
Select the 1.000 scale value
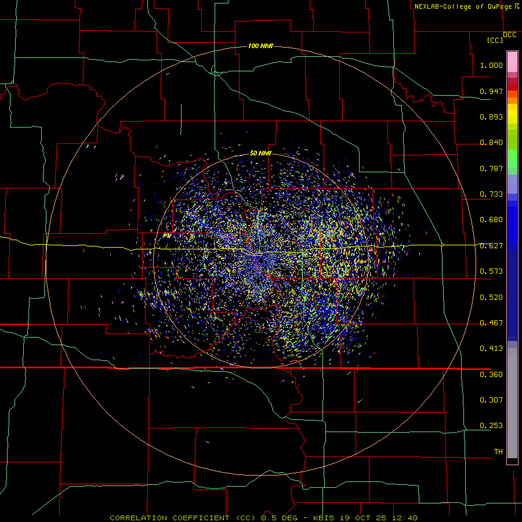(491, 65)
